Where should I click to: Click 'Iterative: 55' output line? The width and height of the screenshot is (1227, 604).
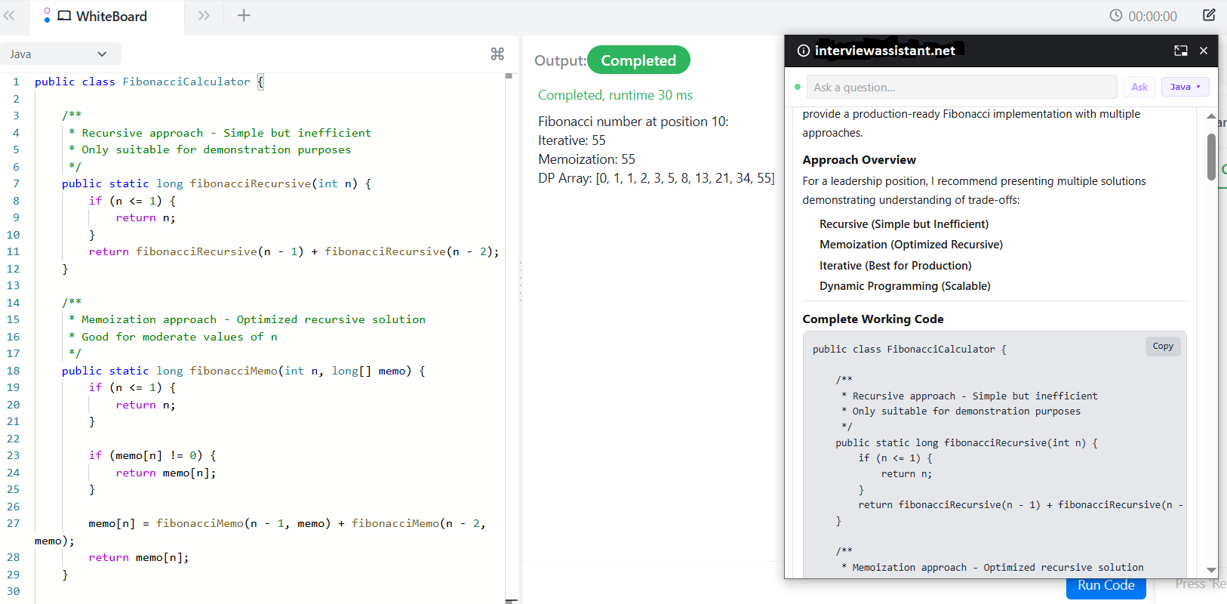tap(572, 140)
